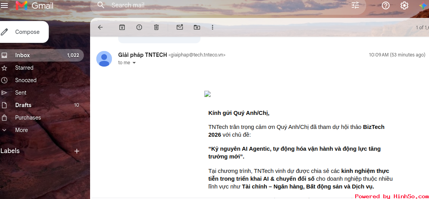
Task: Open the More options three-dot menu
Action: 213,27
